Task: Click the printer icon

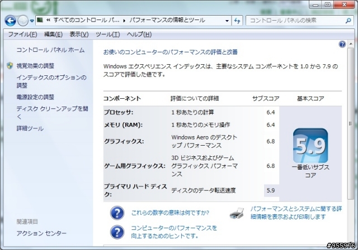Action: click(237, 213)
